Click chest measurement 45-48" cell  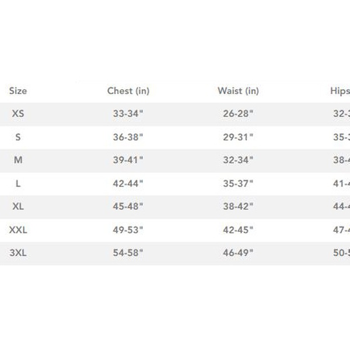pos(128,207)
